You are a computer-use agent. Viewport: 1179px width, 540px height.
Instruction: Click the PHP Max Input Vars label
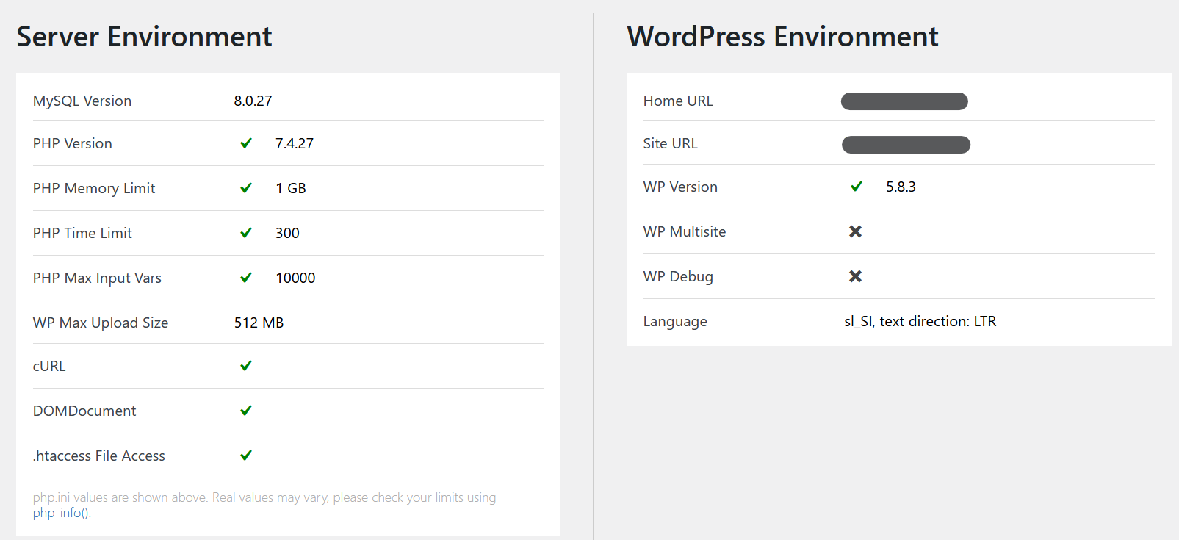pos(97,278)
